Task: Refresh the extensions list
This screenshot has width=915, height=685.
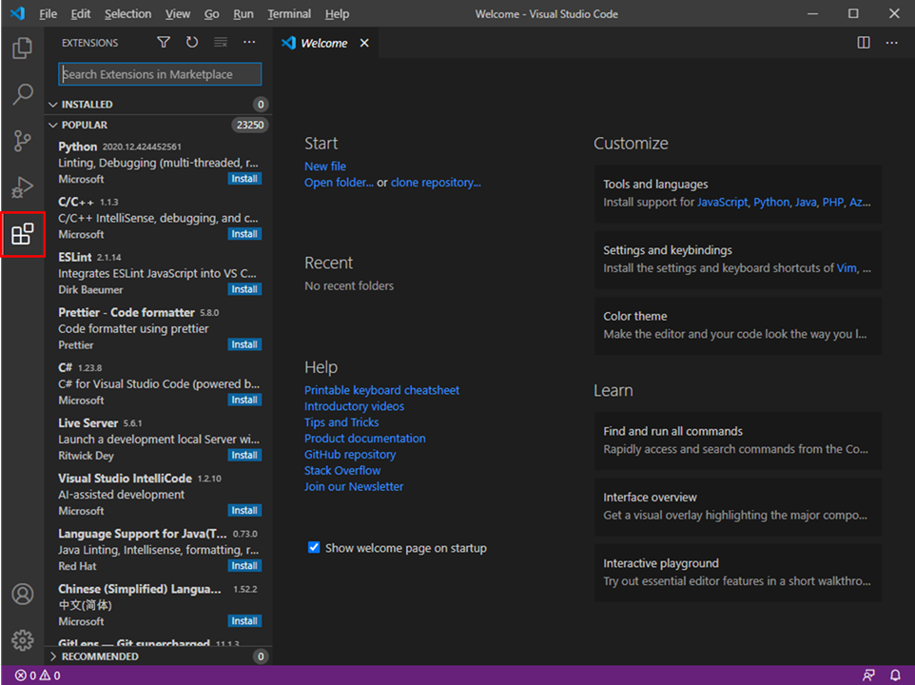Action: pos(192,42)
